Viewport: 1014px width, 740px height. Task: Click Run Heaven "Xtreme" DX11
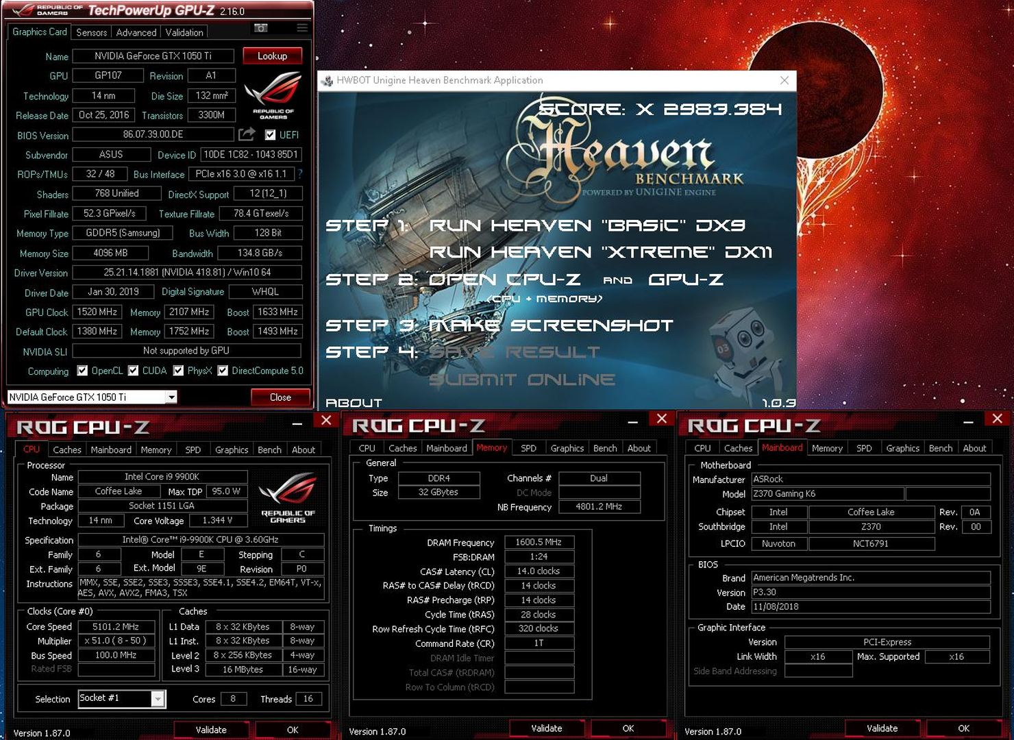point(600,252)
